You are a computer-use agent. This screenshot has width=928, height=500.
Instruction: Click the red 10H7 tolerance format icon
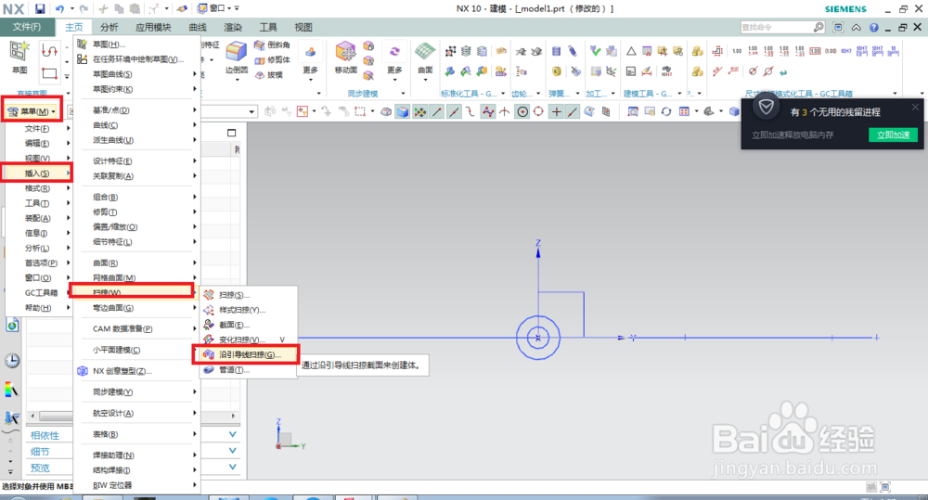coord(845,51)
